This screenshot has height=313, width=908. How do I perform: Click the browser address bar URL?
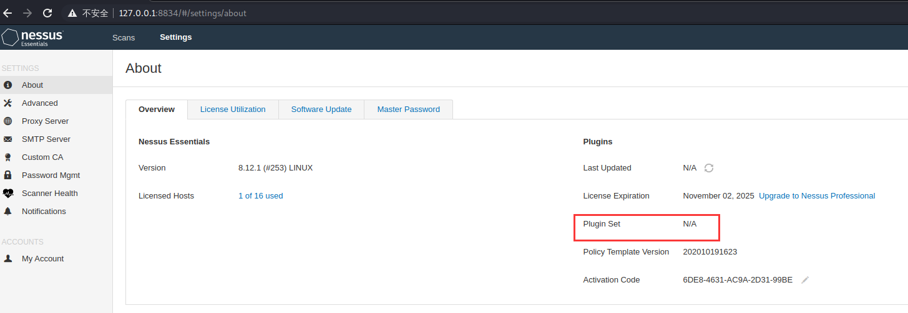pos(182,13)
